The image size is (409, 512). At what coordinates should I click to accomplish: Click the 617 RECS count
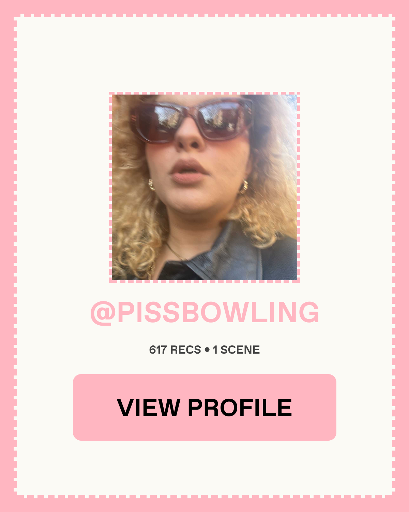[175, 350]
